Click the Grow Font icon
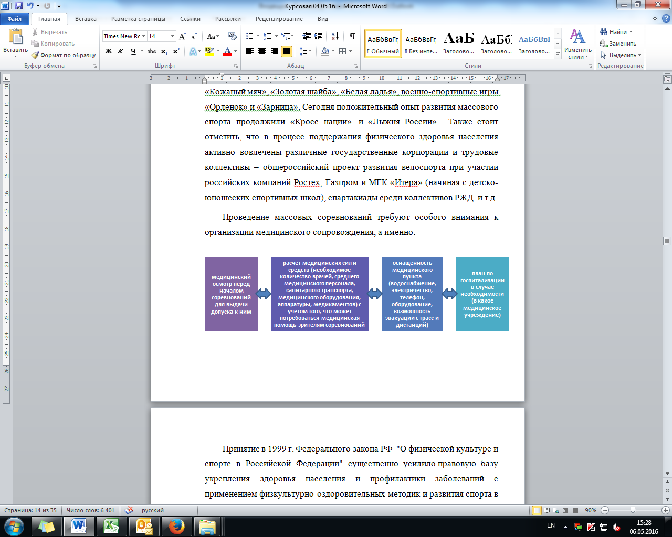This screenshot has height=537, width=672. (182, 36)
